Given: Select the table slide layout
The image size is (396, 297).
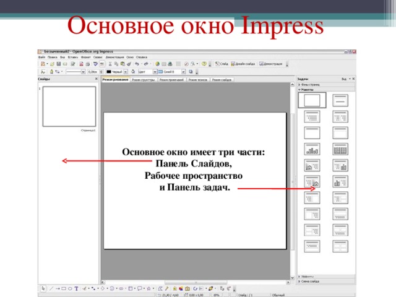Looking at the screenshot, I should coord(340,149).
